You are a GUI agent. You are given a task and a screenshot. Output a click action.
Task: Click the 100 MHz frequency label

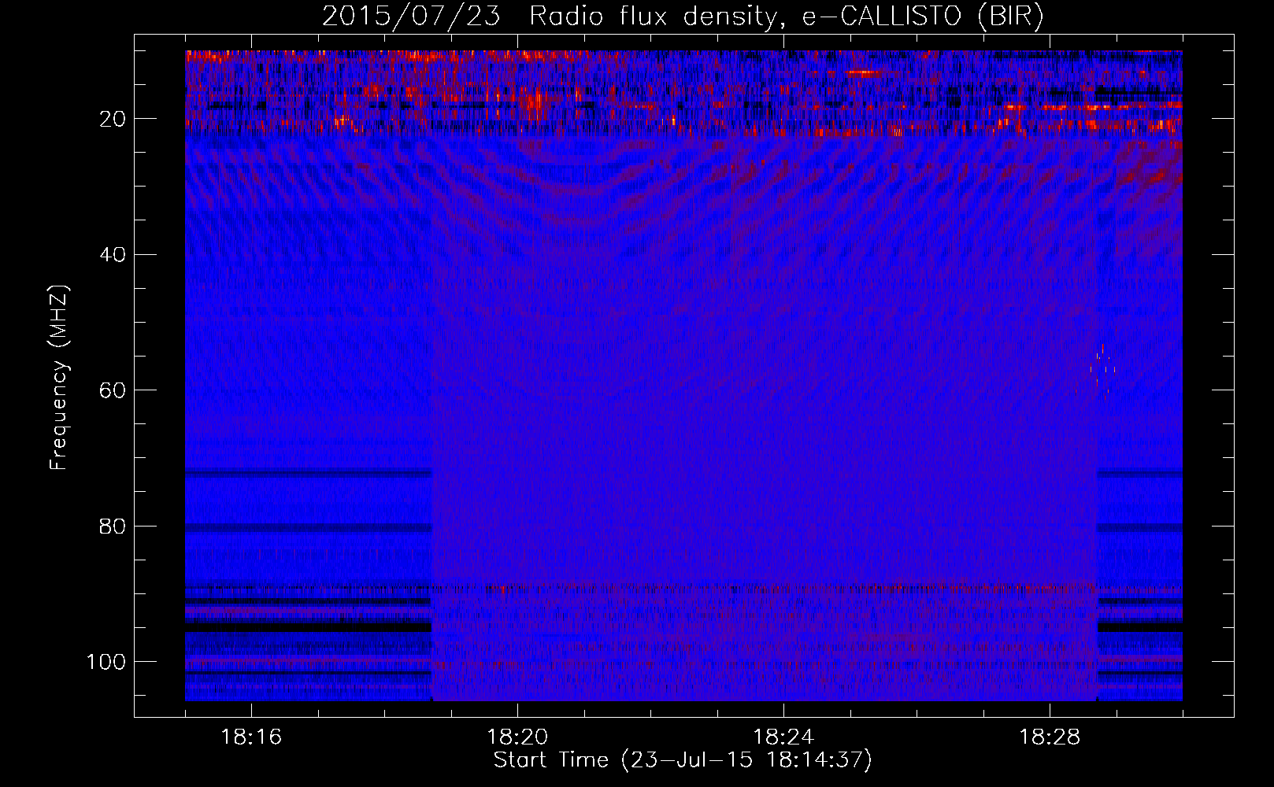106,662
